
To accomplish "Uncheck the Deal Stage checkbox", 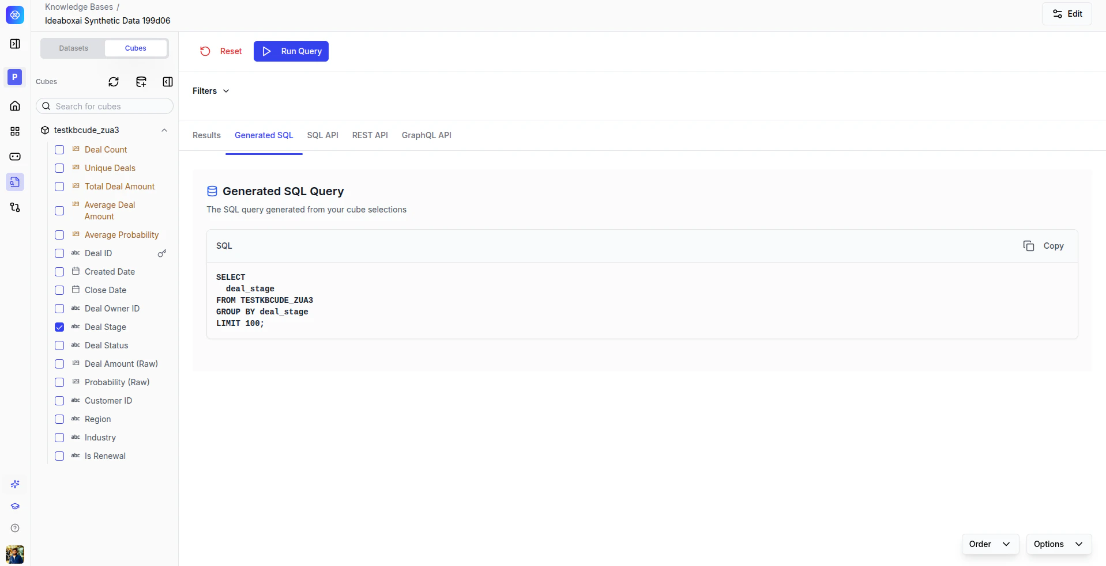I will (59, 327).
